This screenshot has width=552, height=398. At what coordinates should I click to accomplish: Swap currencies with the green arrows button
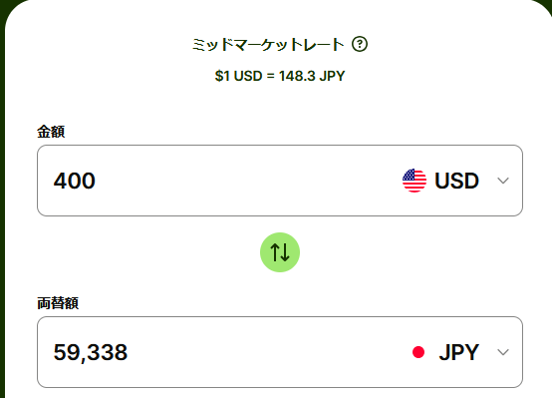point(280,252)
